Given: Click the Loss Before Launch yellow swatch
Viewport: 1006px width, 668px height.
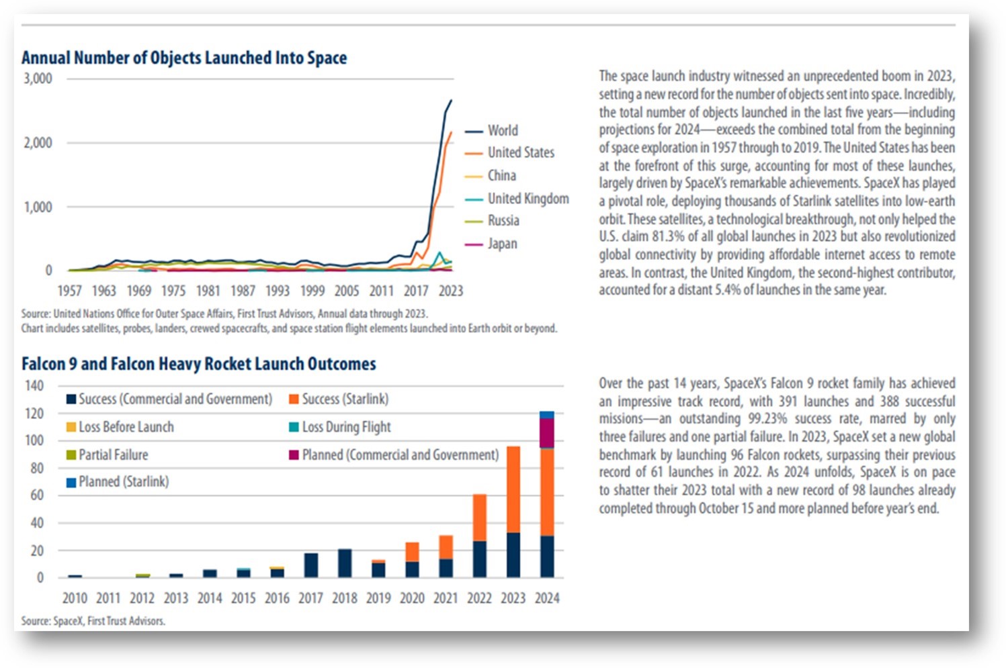Looking at the screenshot, I should (71, 427).
